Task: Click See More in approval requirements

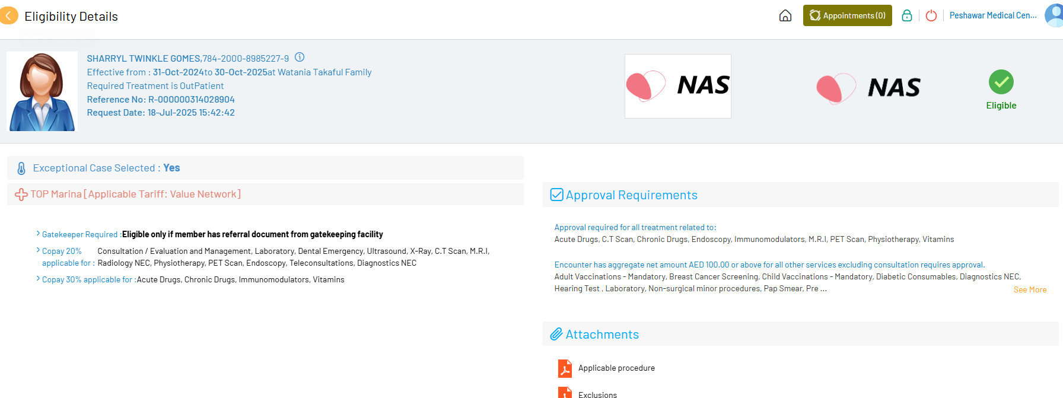Action: [1030, 290]
